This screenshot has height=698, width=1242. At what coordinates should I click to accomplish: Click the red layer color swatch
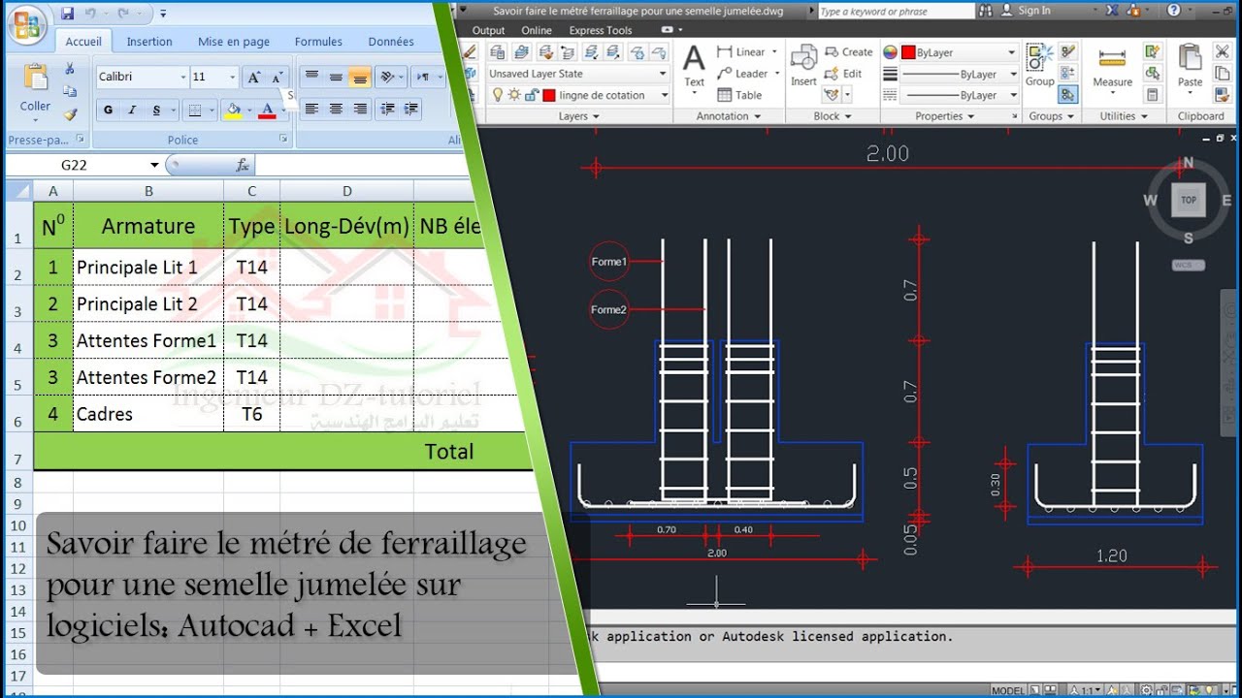click(x=549, y=95)
